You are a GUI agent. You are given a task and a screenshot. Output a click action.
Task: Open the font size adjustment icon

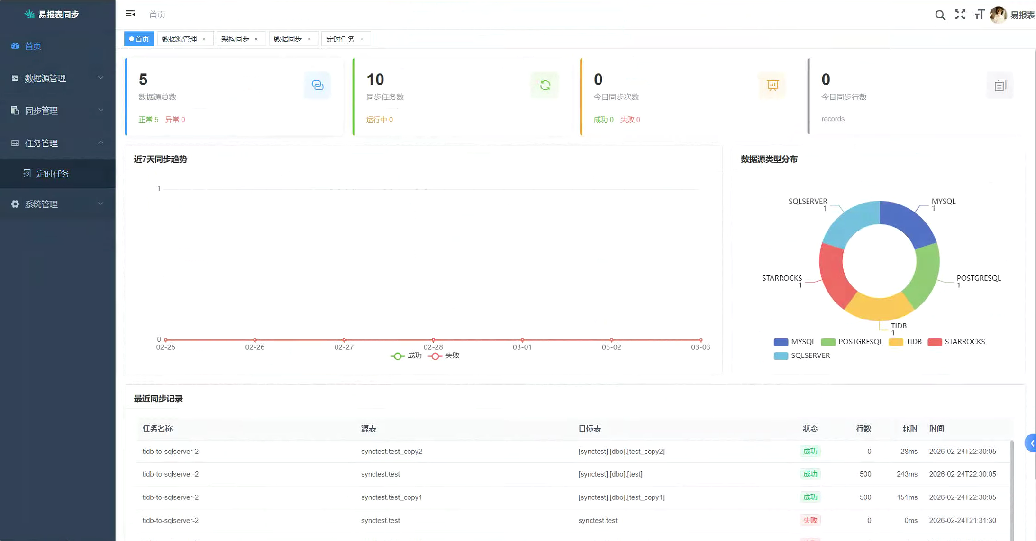click(x=979, y=15)
